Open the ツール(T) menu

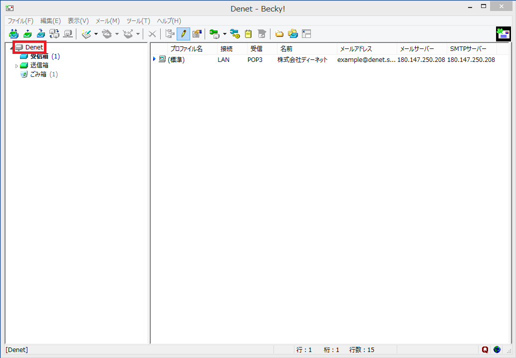[138, 21]
